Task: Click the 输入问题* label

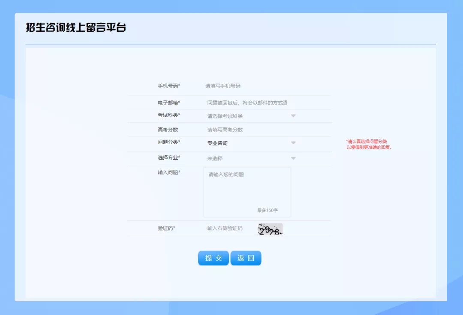Action: (x=169, y=173)
